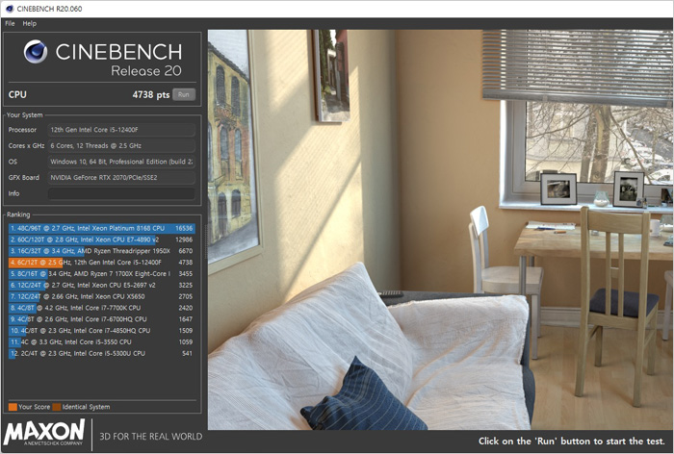Open the File menu
This screenshot has width=674, height=454.
[10, 23]
